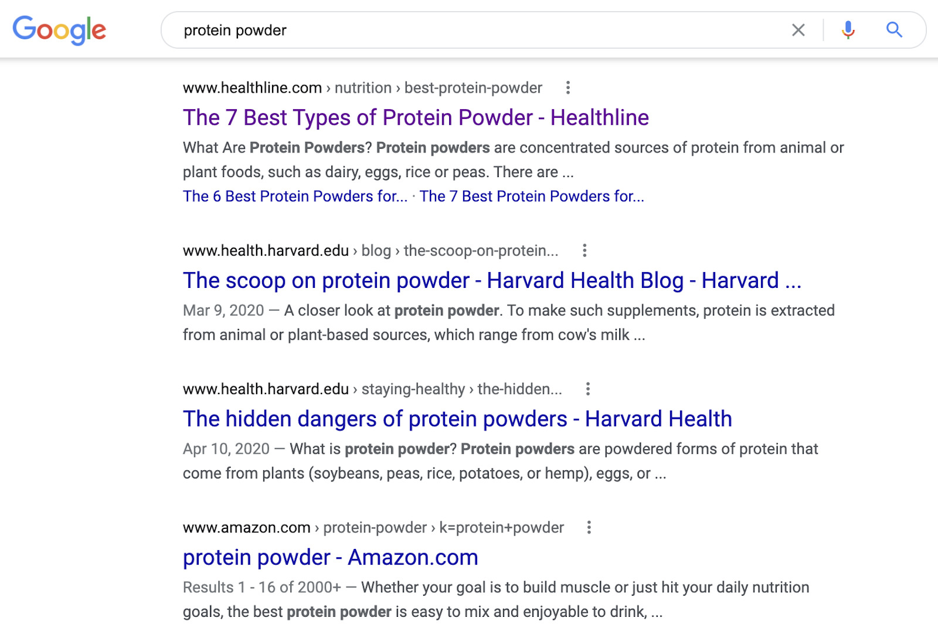
Task: Open the three-dot menu for the Amazon result
Action: (x=589, y=528)
